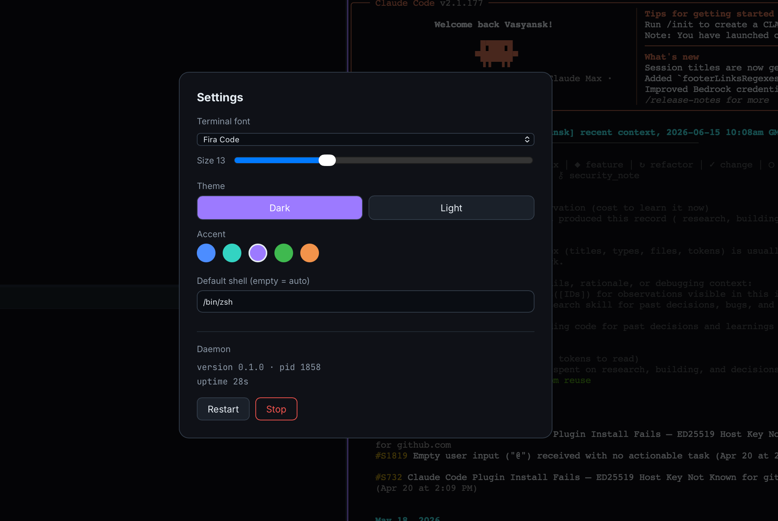Stop the daemon using the Stop button
Image resolution: width=778 pixels, height=521 pixels.
[276, 409]
